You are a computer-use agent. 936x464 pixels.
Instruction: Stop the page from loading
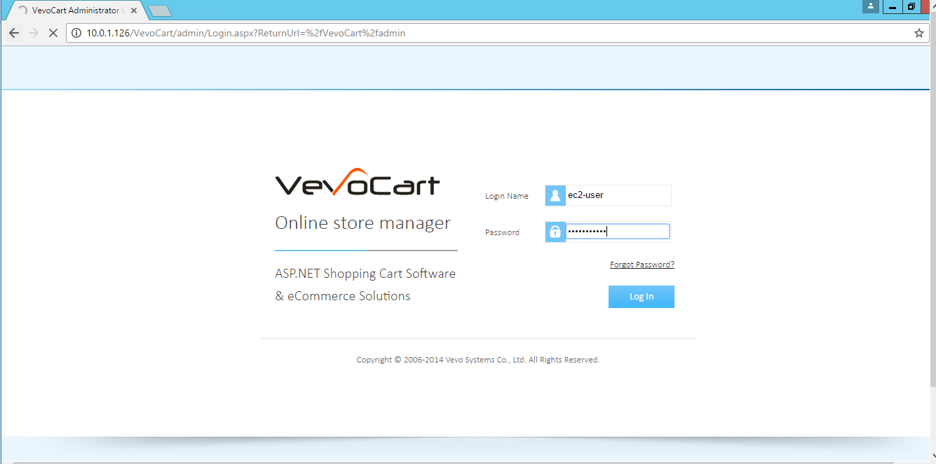[53, 33]
